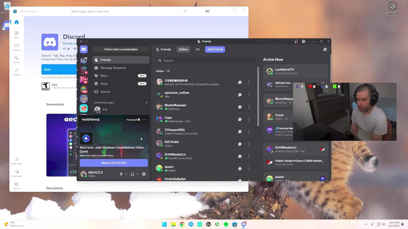The height and width of the screenshot is (229, 408).
Task: Message DriftMissile2Jz via chat bubble icon
Action: pos(240,156)
